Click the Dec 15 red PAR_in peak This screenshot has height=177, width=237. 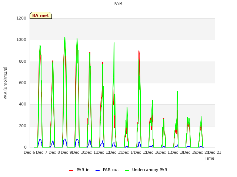pyautogui.click(x=139, y=51)
